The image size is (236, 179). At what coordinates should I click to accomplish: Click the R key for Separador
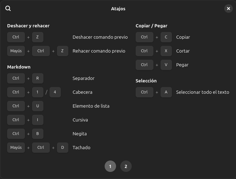pyautogui.click(x=37, y=78)
